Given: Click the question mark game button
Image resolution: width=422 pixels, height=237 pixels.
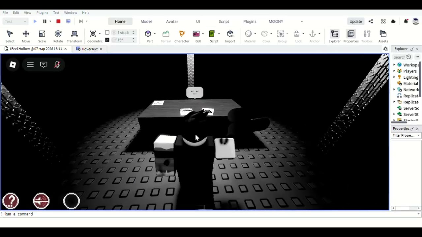Looking at the screenshot, I should tap(11, 201).
